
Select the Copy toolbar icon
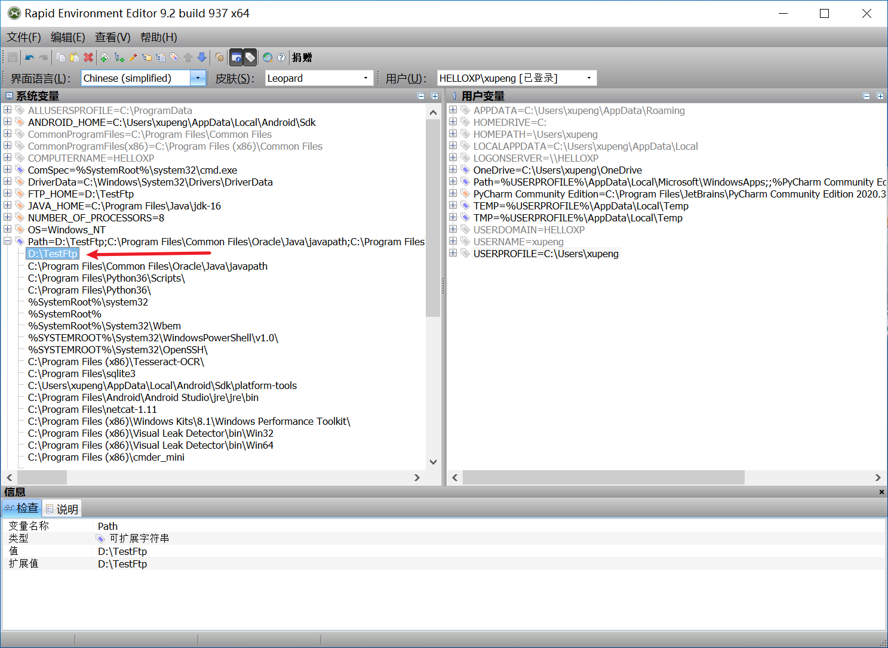tap(61, 57)
